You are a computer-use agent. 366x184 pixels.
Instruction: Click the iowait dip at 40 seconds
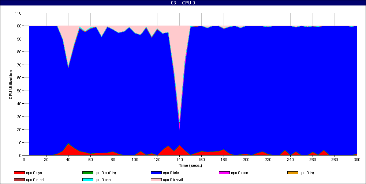68,47
